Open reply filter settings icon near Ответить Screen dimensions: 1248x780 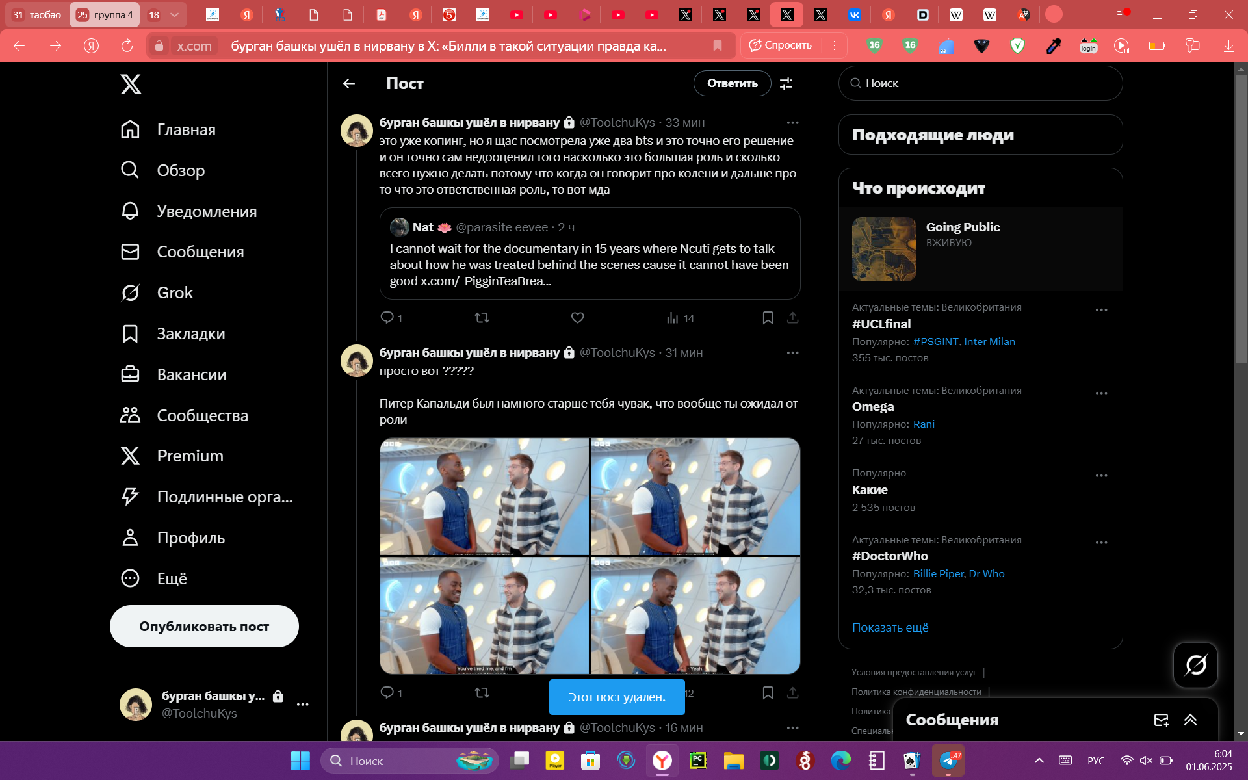[786, 83]
